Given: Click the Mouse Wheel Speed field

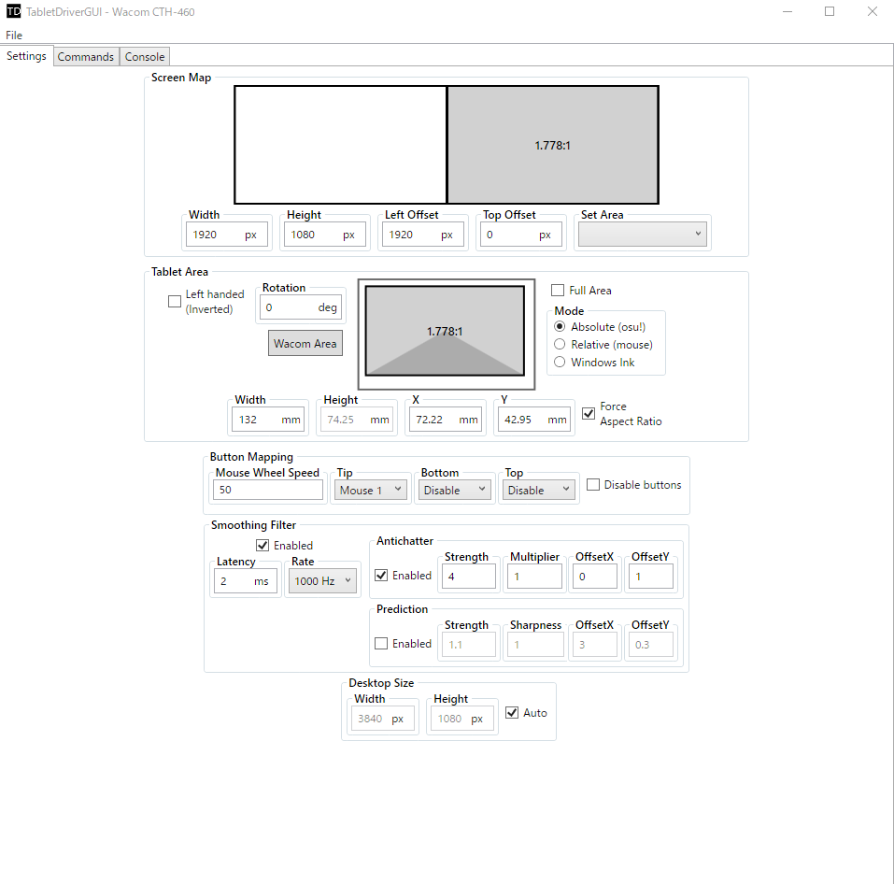Looking at the screenshot, I should point(268,490).
